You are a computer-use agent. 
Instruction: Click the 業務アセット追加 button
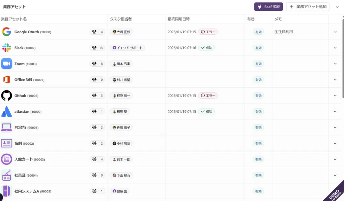tap(308, 7)
